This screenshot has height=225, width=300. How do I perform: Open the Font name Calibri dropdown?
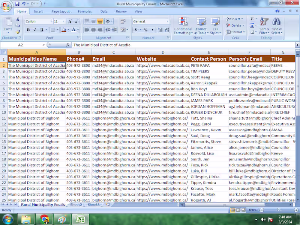coord(51,21)
